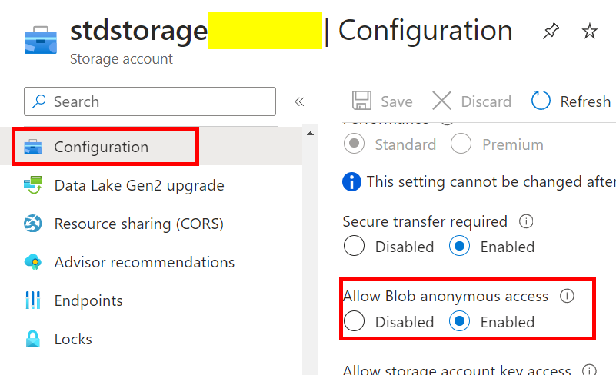Image resolution: width=616 pixels, height=375 pixels.
Task: Go to Resource sharing (CORS) settings
Action: tap(138, 224)
